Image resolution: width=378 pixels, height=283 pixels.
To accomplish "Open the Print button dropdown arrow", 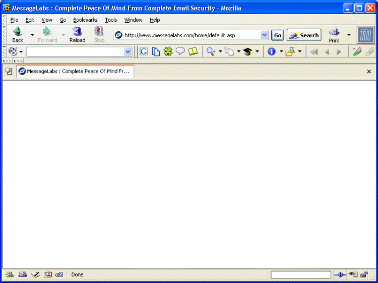I will click(x=349, y=35).
